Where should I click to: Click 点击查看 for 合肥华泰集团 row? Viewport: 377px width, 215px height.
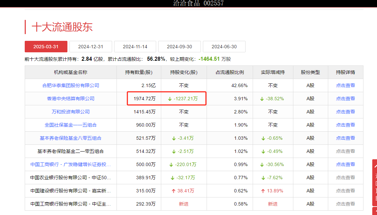pyautogui.click(x=345, y=85)
